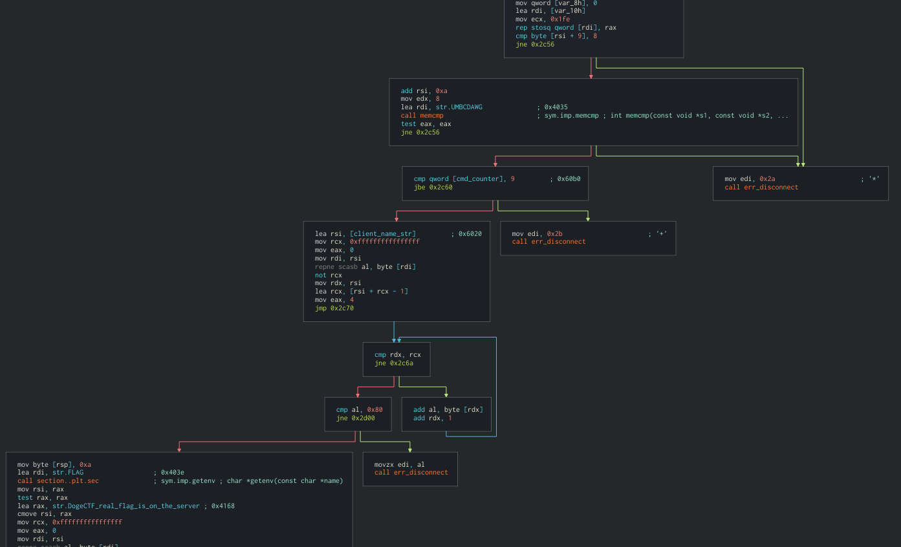Follow the jbe 0x2c60 branch
The height and width of the screenshot is (547, 901).
tap(433, 187)
